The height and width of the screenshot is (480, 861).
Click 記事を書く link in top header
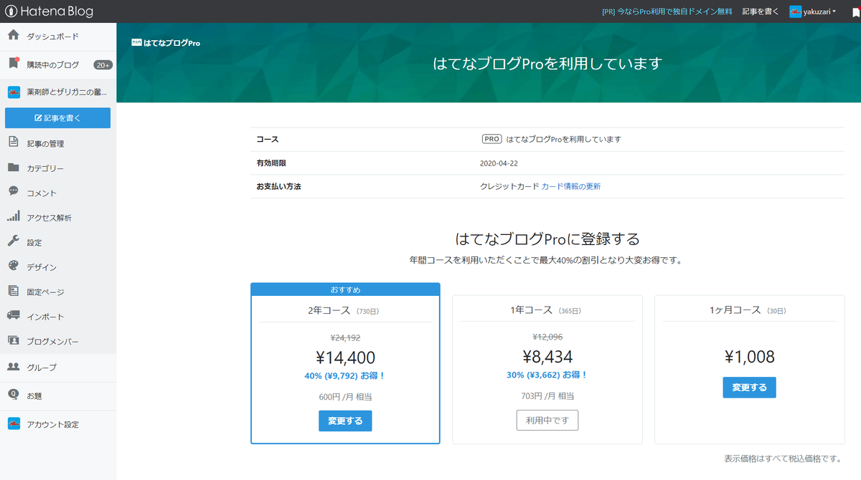761,12
